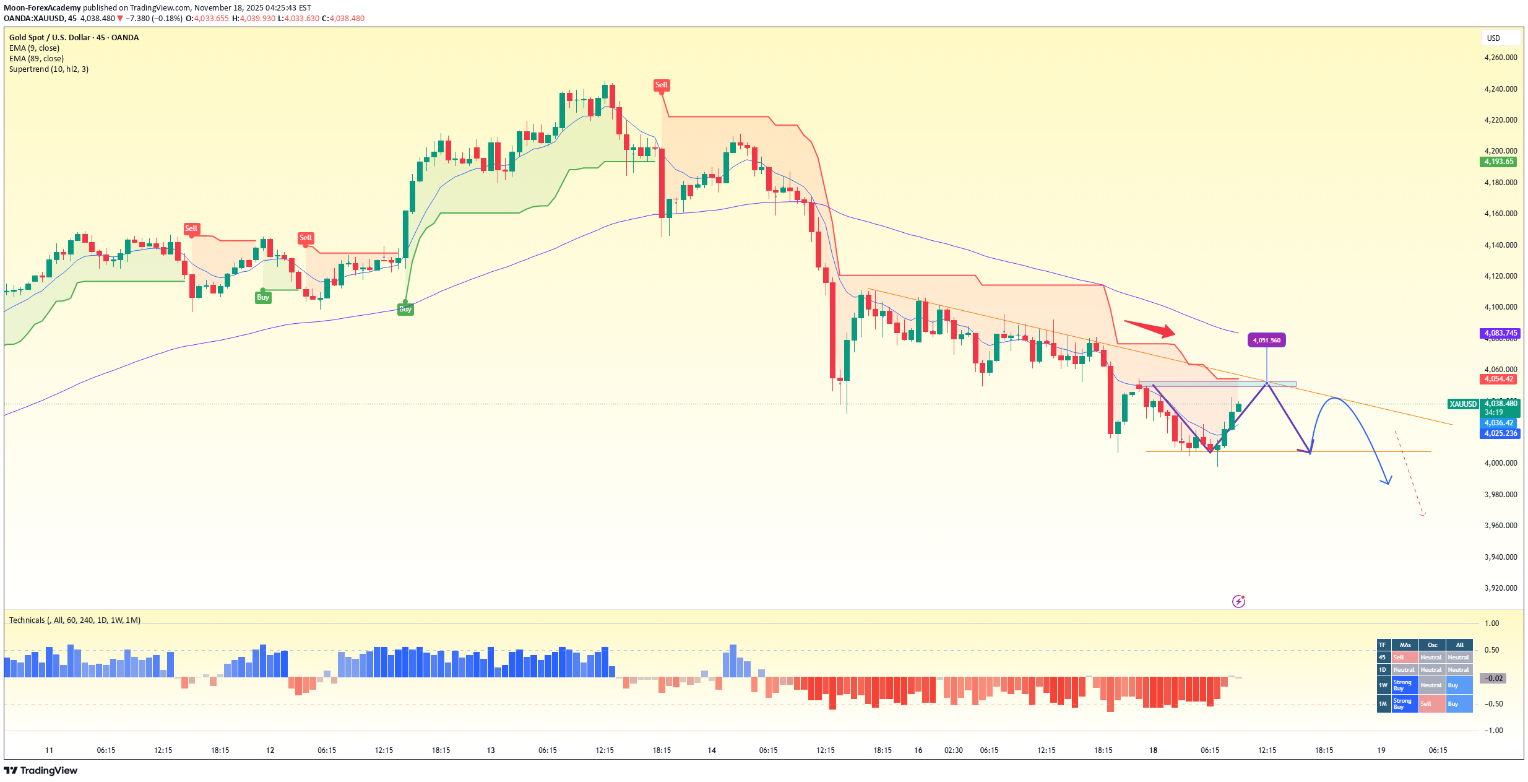This screenshot has height=782, width=1528.
Task: Click the Buy label from November 12
Action: 262,298
